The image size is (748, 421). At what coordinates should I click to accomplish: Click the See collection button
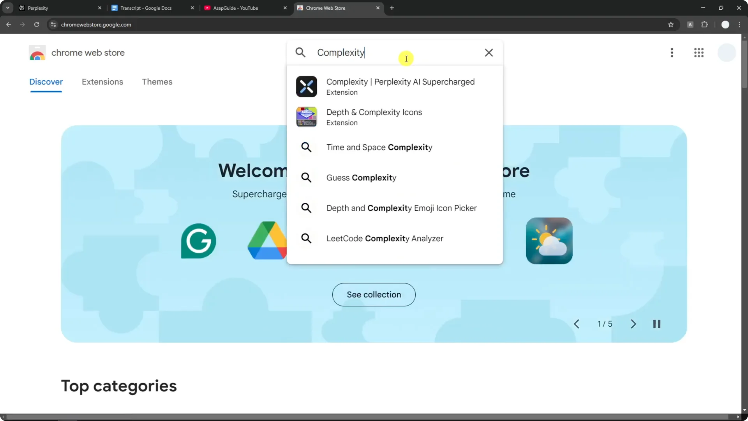click(x=374, y=295)
